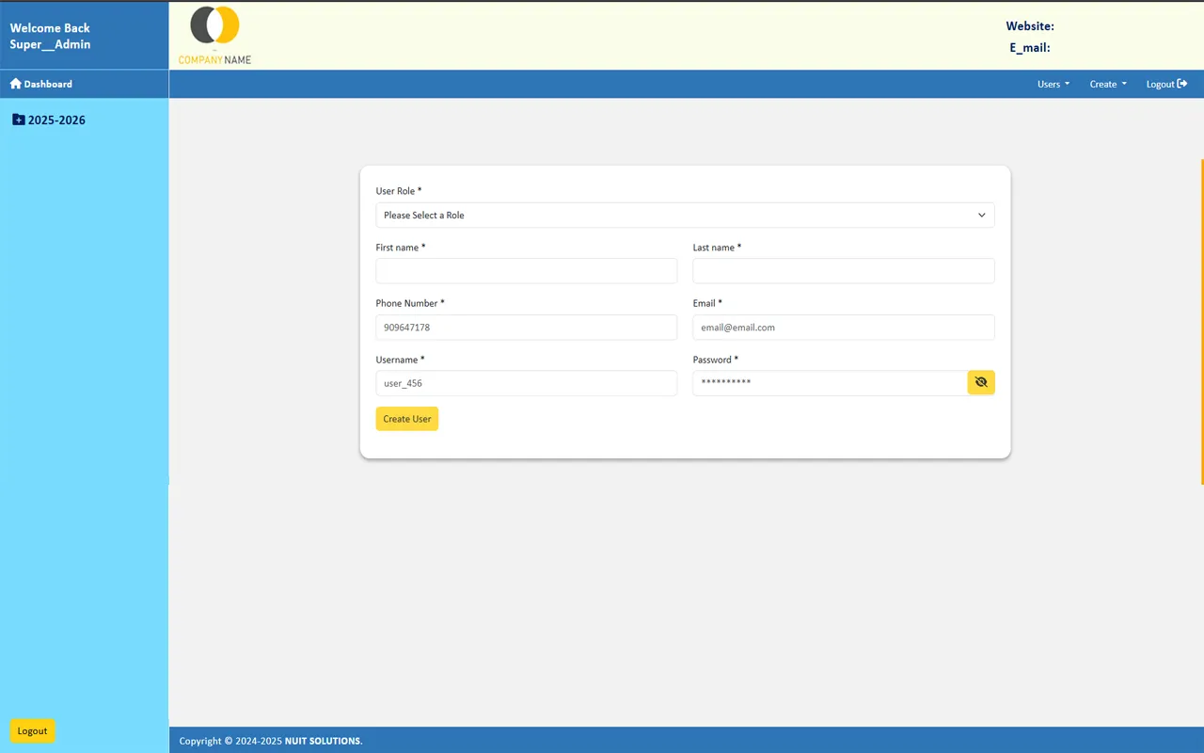
Task: Click the yellow Logout button in sidebar
Action: (33, 730)
